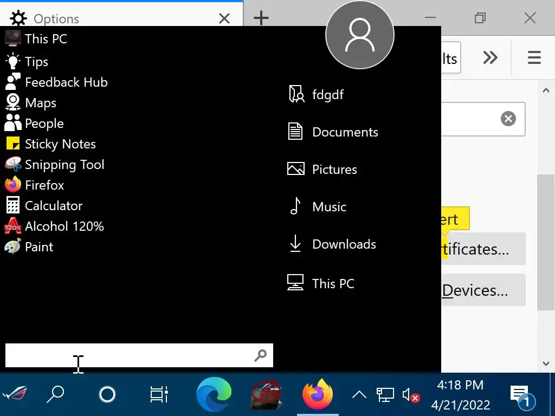555x416 pixels.
Task: Open a new Firefox tab
Action: pyautogui.click(x=261, y=18)
